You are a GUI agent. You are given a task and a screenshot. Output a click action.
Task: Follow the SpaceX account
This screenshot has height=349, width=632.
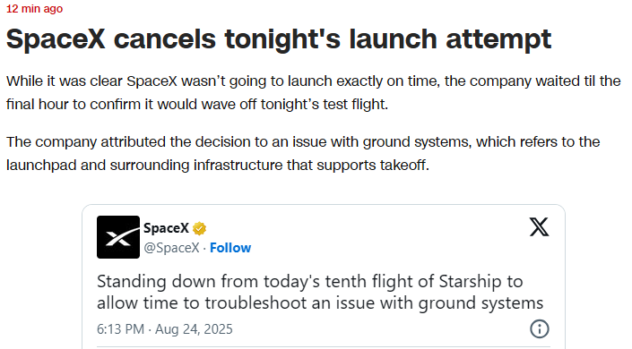coord(230,248)
